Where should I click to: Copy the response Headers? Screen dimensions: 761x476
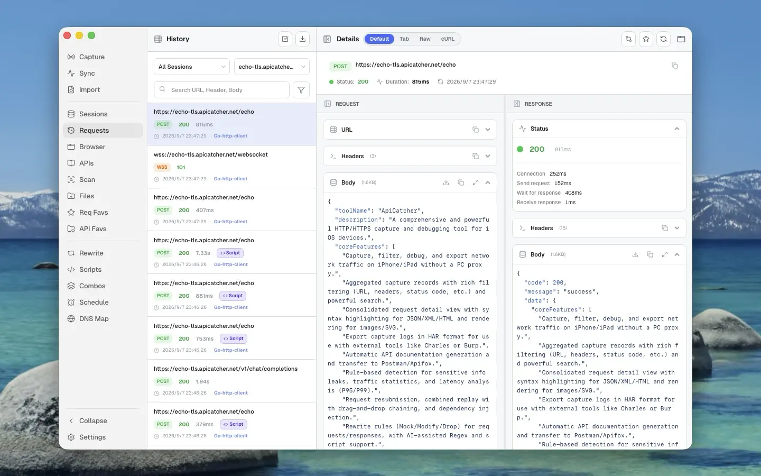click(x=665, y=228)
